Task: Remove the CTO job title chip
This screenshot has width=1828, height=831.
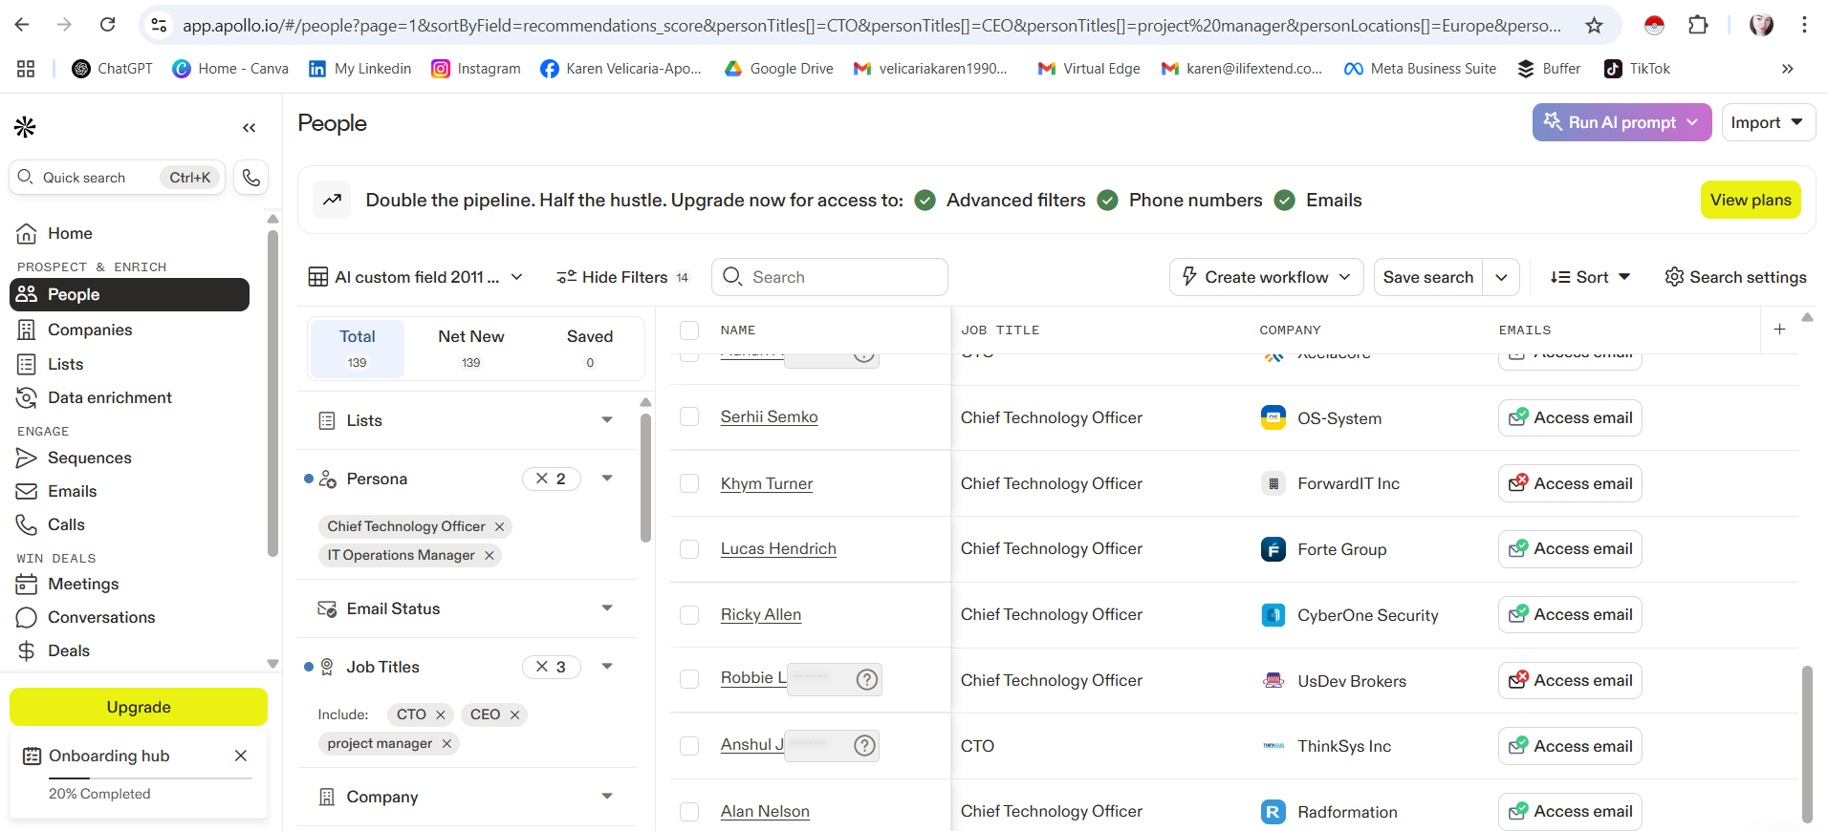Action: (x=441, y=714)
